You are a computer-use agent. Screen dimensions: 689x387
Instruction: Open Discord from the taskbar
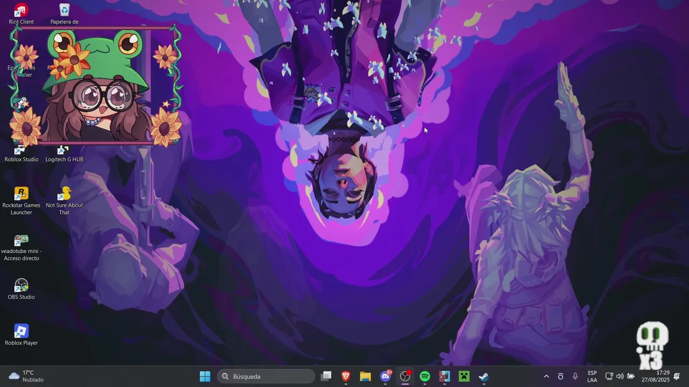385,376
